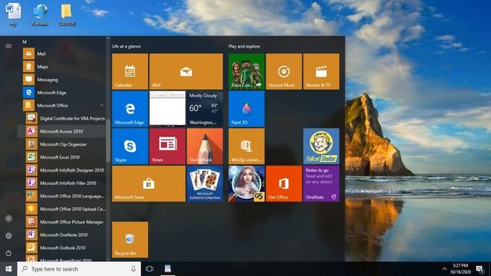Open the Paint 3D tile

click(246, 109)
